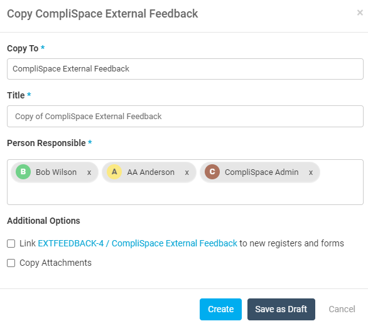Open the EXTFEEDBACK-4 / CompliSpace External Feedback link

[138, 243]
